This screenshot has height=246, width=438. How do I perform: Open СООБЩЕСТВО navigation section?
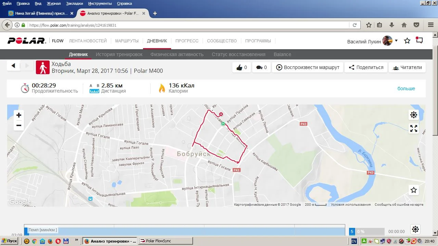pyautogui.click(x=222, y=41)
